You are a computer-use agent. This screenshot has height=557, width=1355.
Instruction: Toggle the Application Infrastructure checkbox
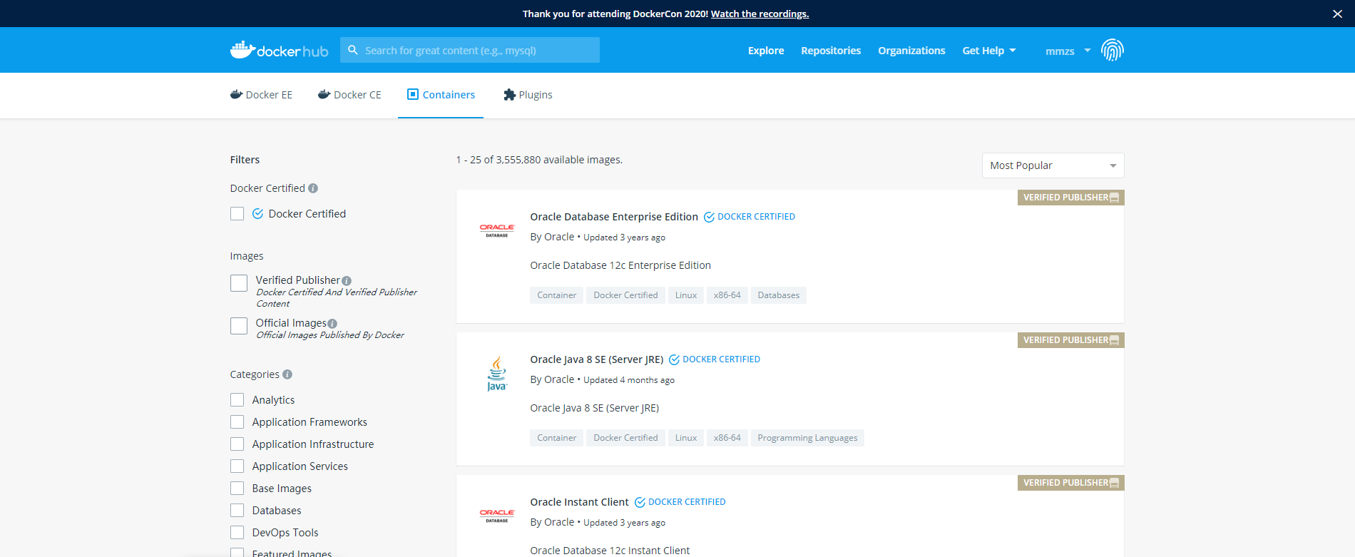(x=237, y=444)
